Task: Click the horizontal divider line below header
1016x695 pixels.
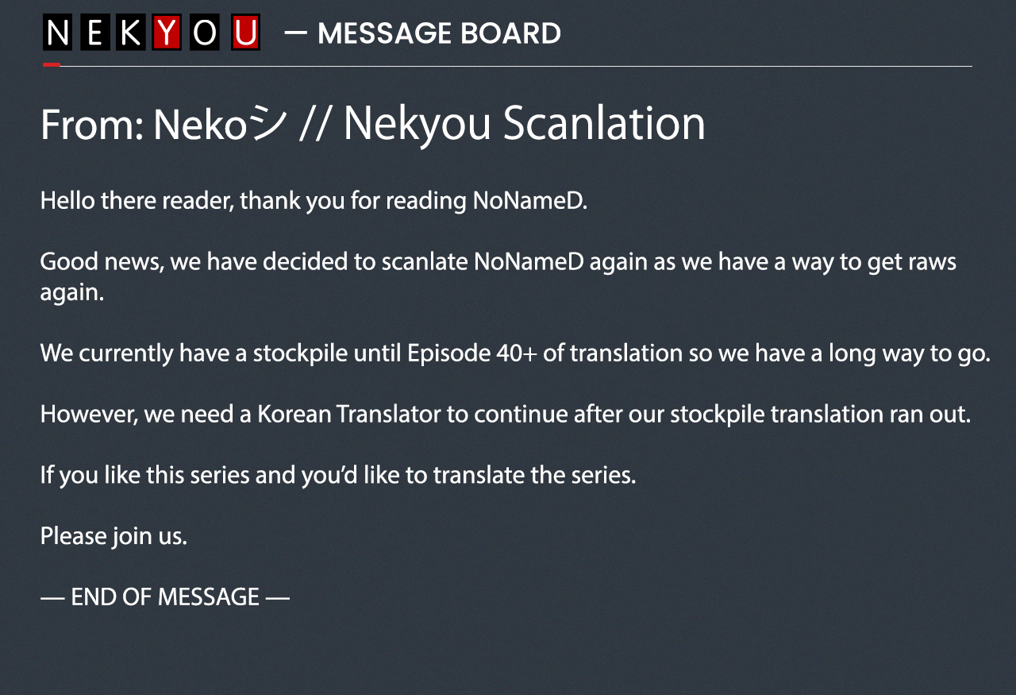Action: tap(507, 66)
